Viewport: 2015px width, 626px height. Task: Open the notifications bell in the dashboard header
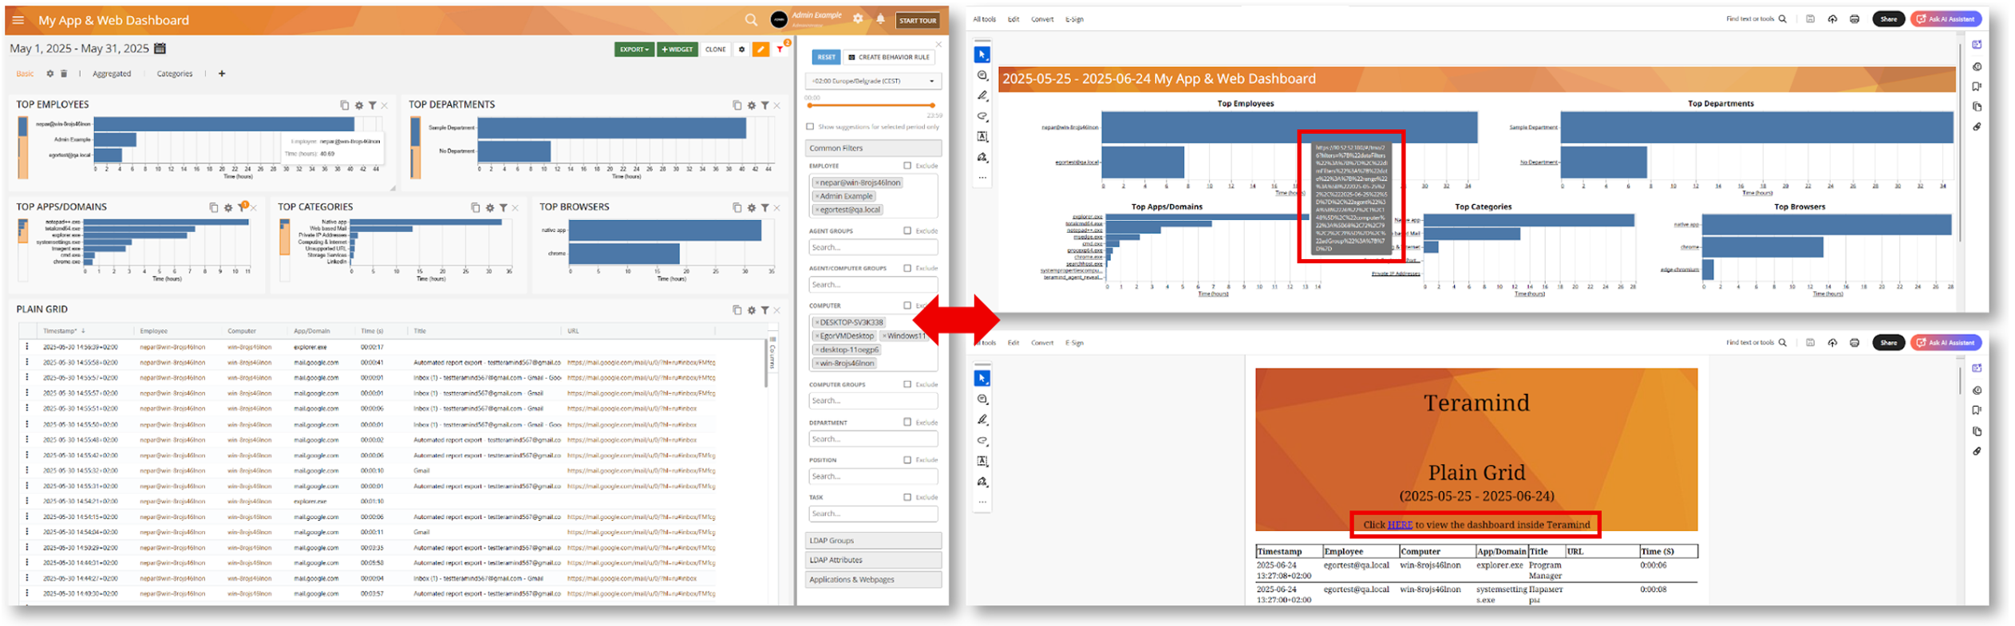click(880, 19)
